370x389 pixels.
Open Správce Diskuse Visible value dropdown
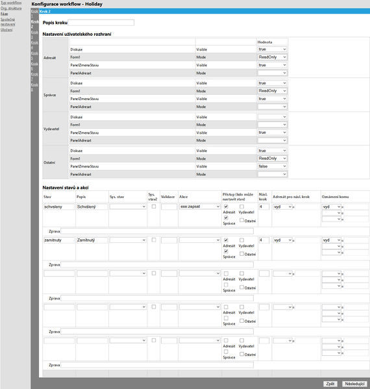(x=272, y=83)
